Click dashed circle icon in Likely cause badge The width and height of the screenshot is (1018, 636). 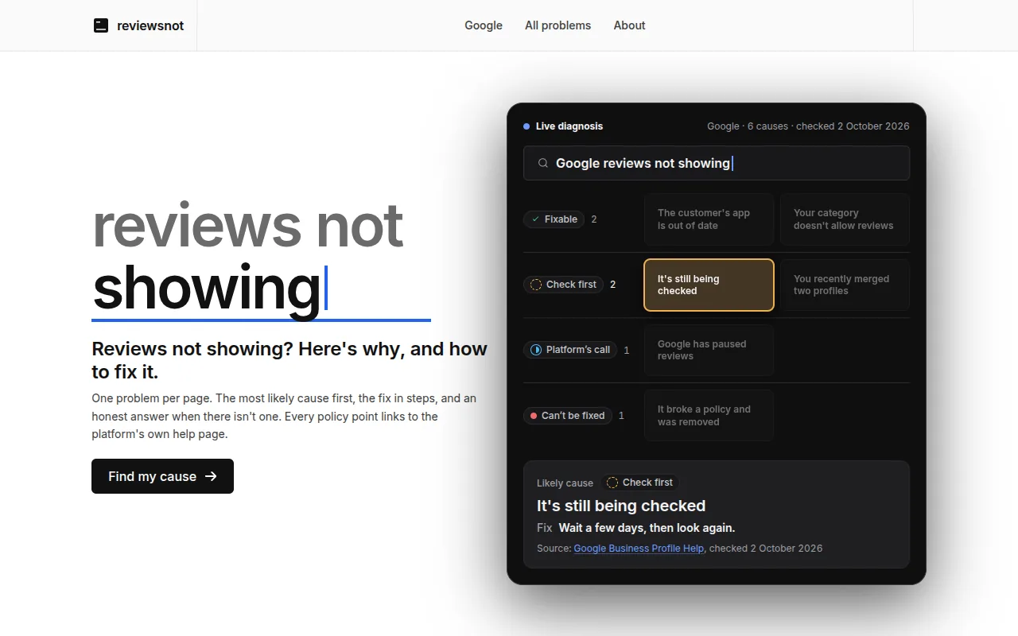click(612, 483)
